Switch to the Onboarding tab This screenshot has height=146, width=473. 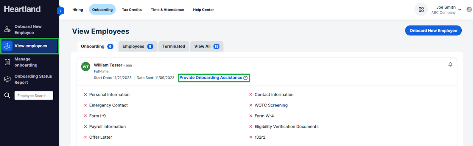pyautogui.click(x=97, y=46)
